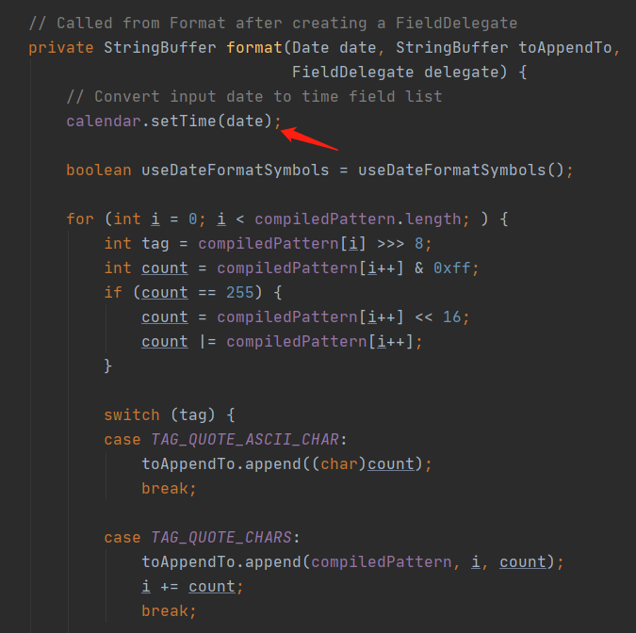Click the 0xff hex literal
The image size is (636, 633).
[x=452, y=268]
